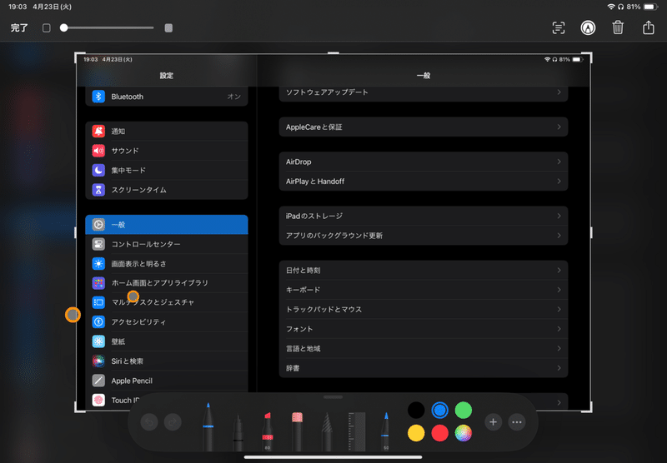Expand the キーボード chevron
The width and height of the screenshot is (667, 463).
tap(559, 290)
